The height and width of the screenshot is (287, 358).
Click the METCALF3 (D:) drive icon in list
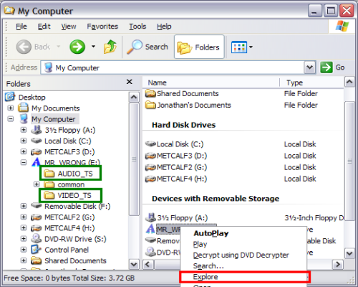tap(150, 156)
